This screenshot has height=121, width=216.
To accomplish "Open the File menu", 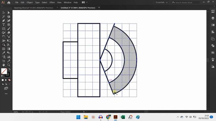I will (x=17, y=2).
